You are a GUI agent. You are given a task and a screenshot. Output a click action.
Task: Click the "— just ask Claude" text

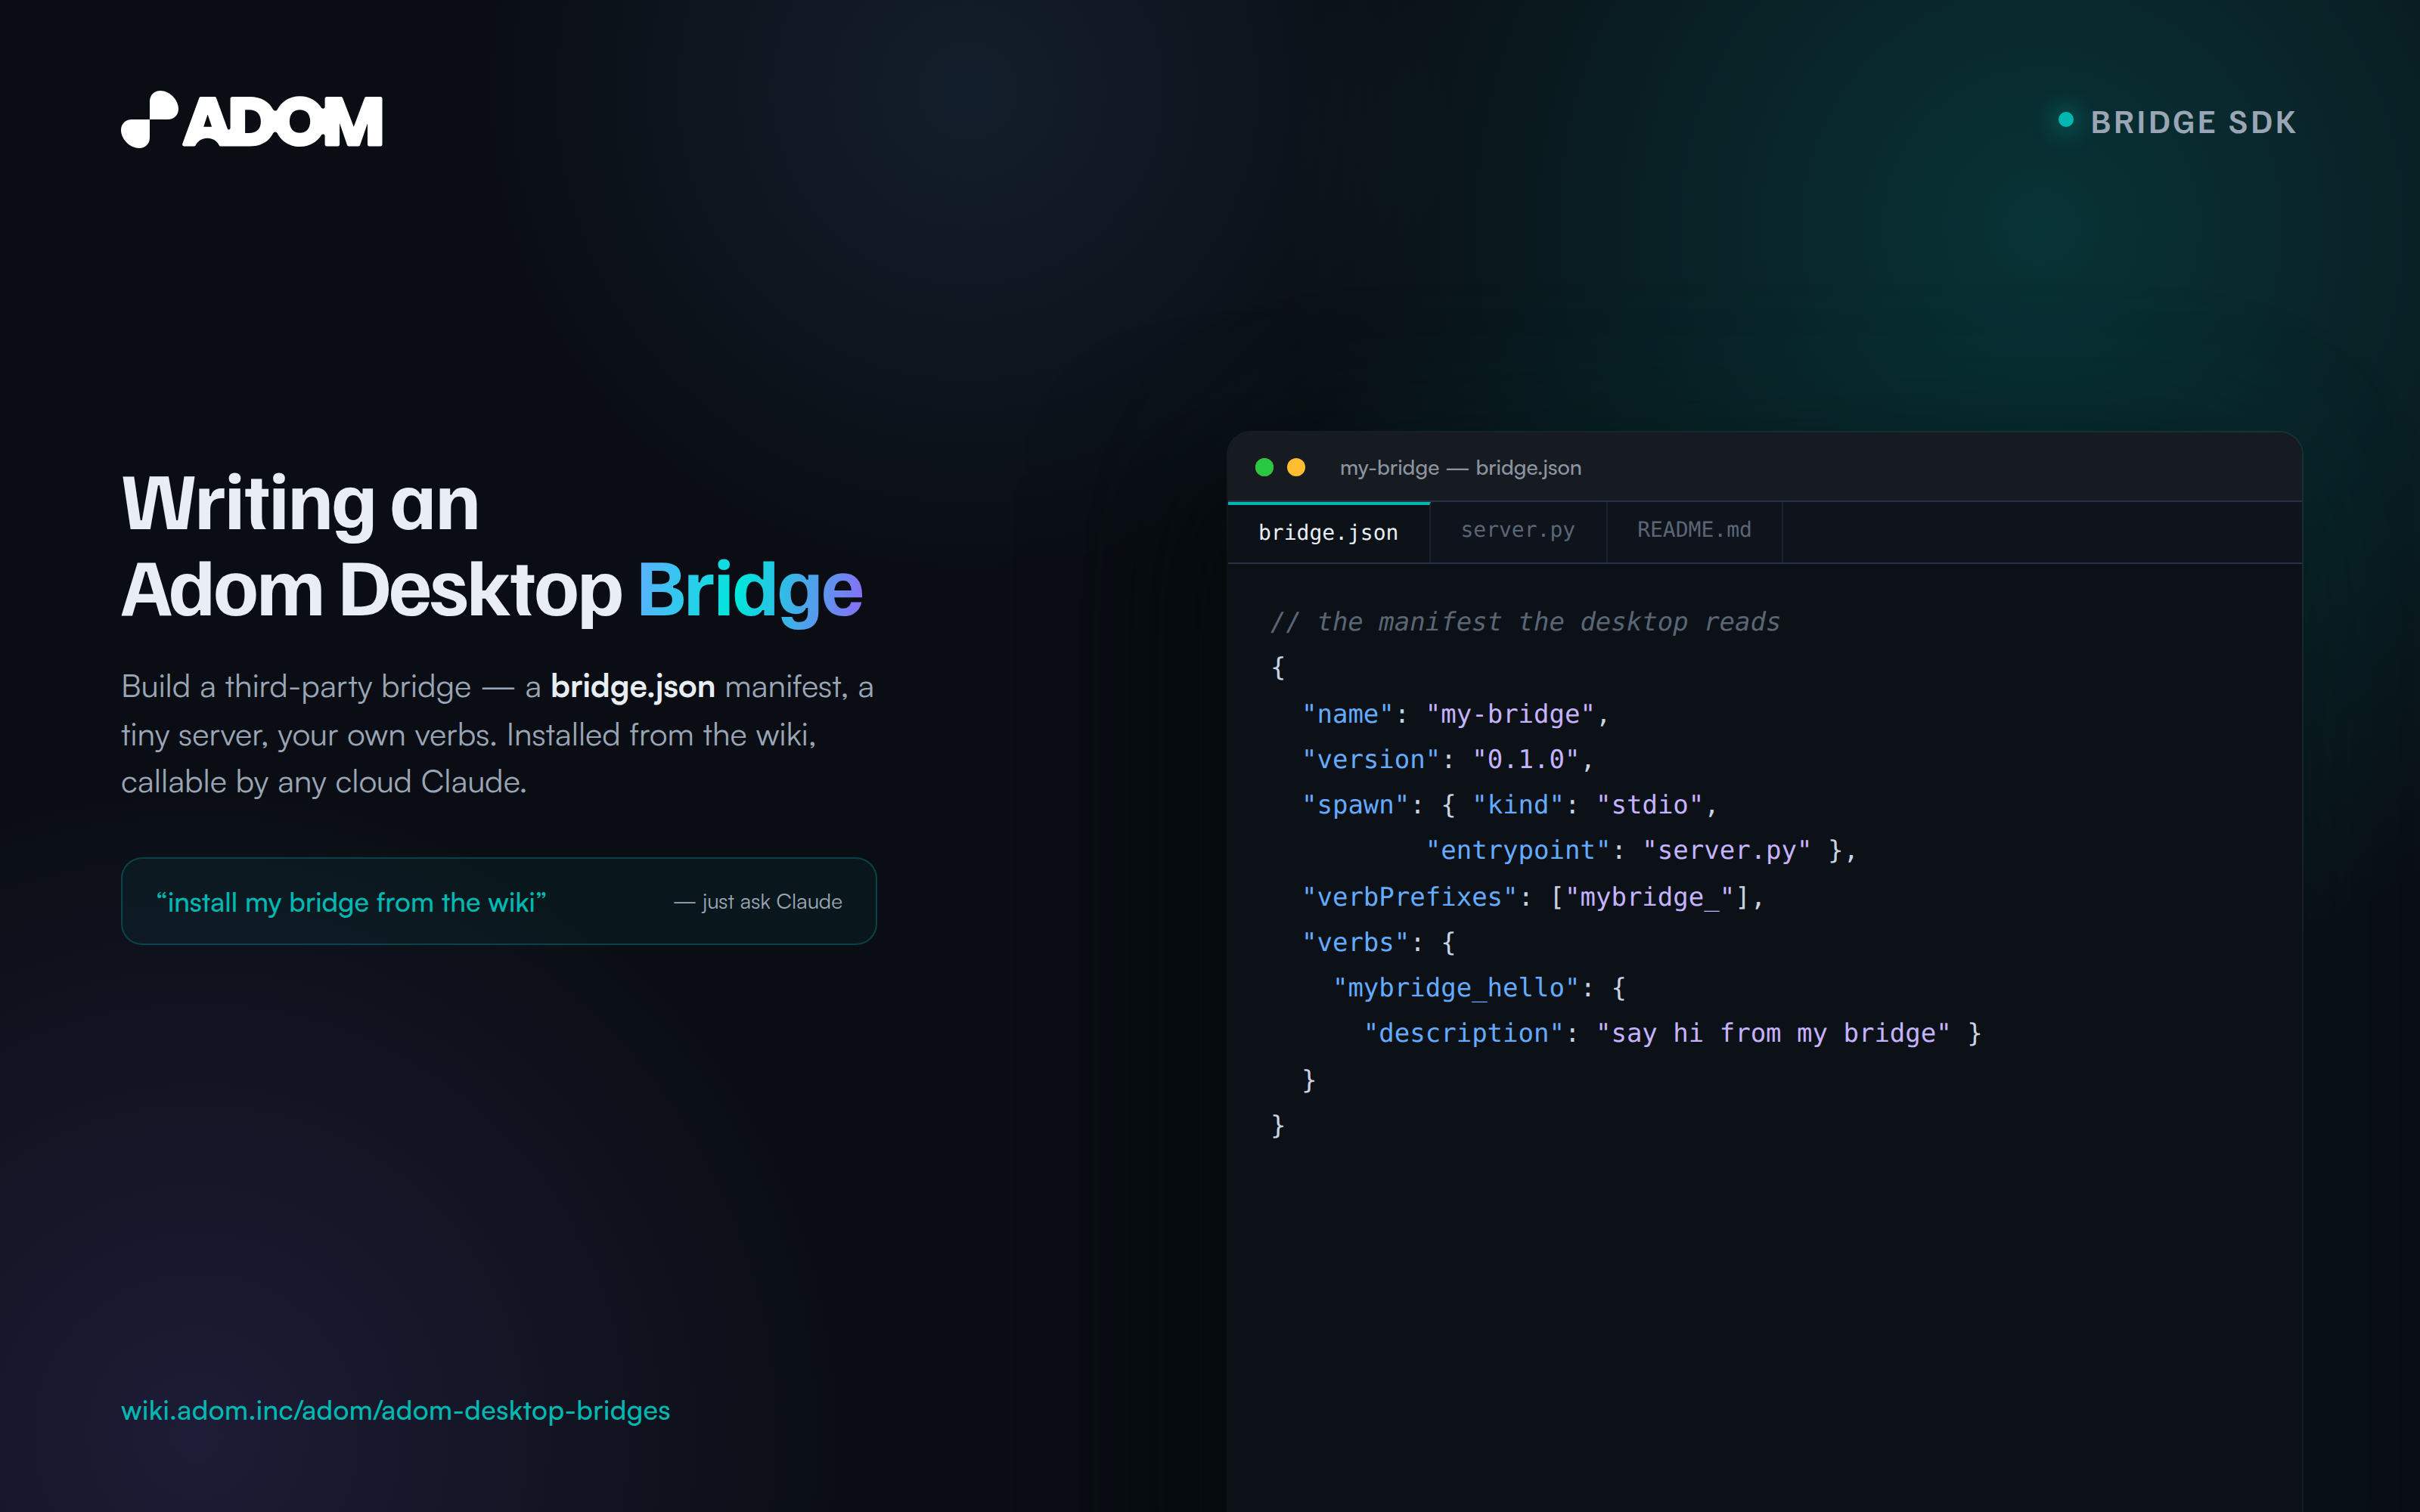coord(758,902)
